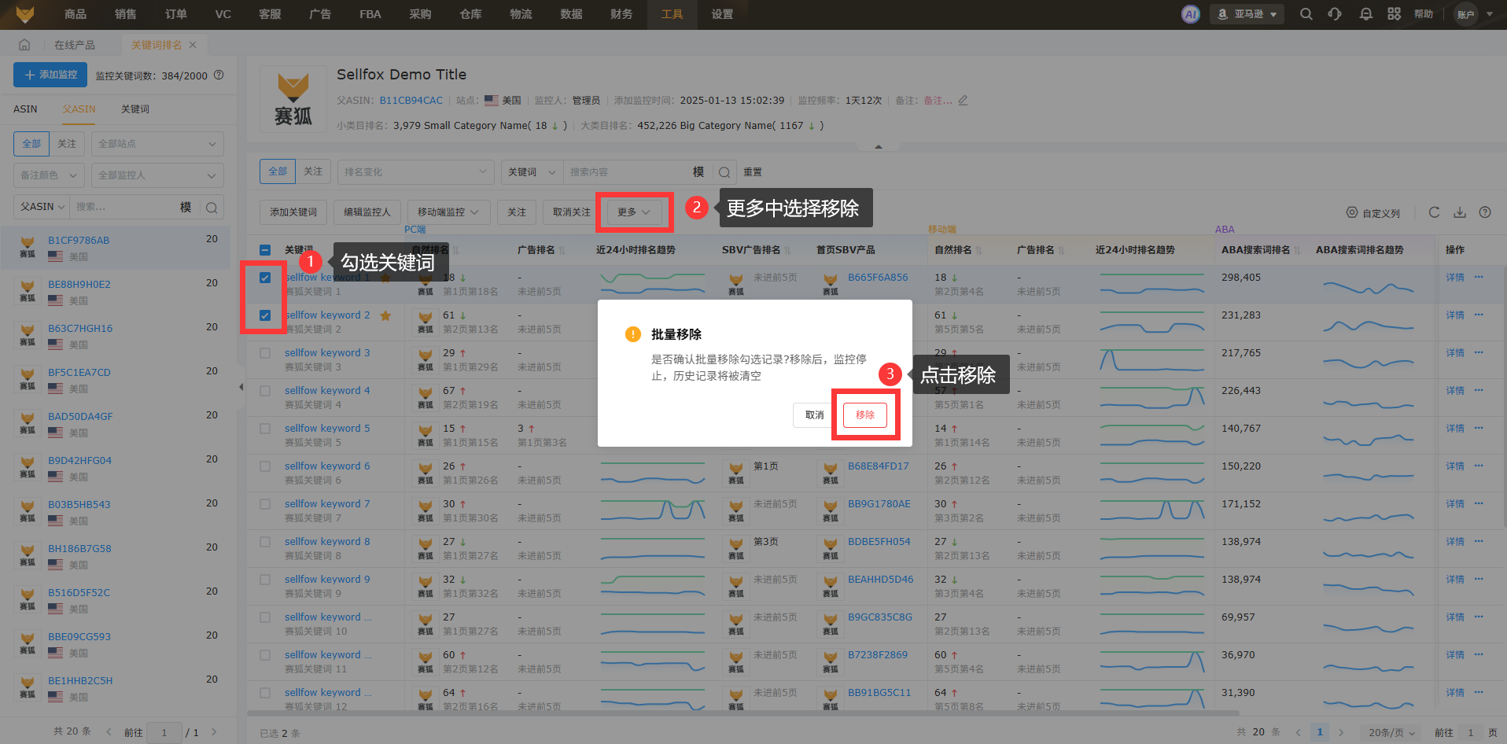Collapse the product header section arrow

[879, 146]
